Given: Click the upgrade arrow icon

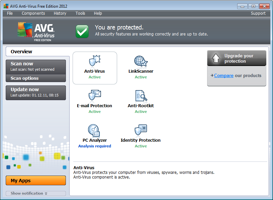Looking at the screenshot, I should 216,59.
